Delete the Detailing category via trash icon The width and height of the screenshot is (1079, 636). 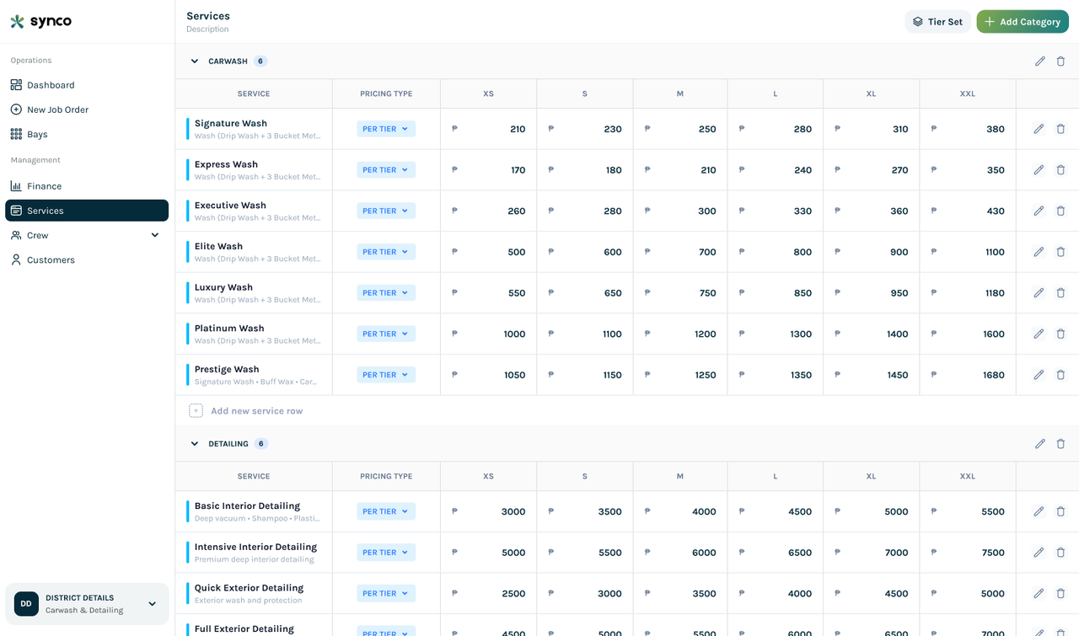(1060, 444)
